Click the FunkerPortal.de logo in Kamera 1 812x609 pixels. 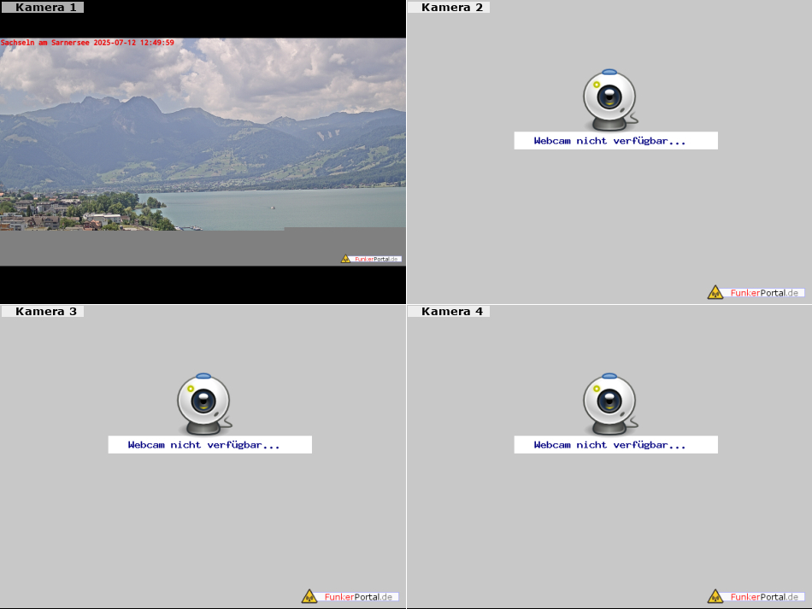point(371,259)
